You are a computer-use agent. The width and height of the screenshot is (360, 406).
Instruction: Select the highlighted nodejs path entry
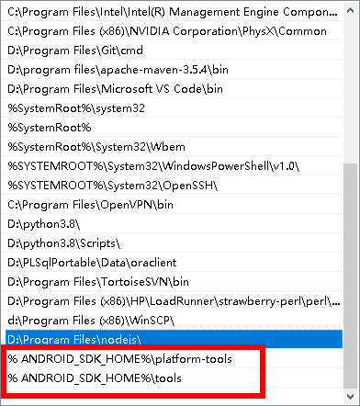(174, 339)
